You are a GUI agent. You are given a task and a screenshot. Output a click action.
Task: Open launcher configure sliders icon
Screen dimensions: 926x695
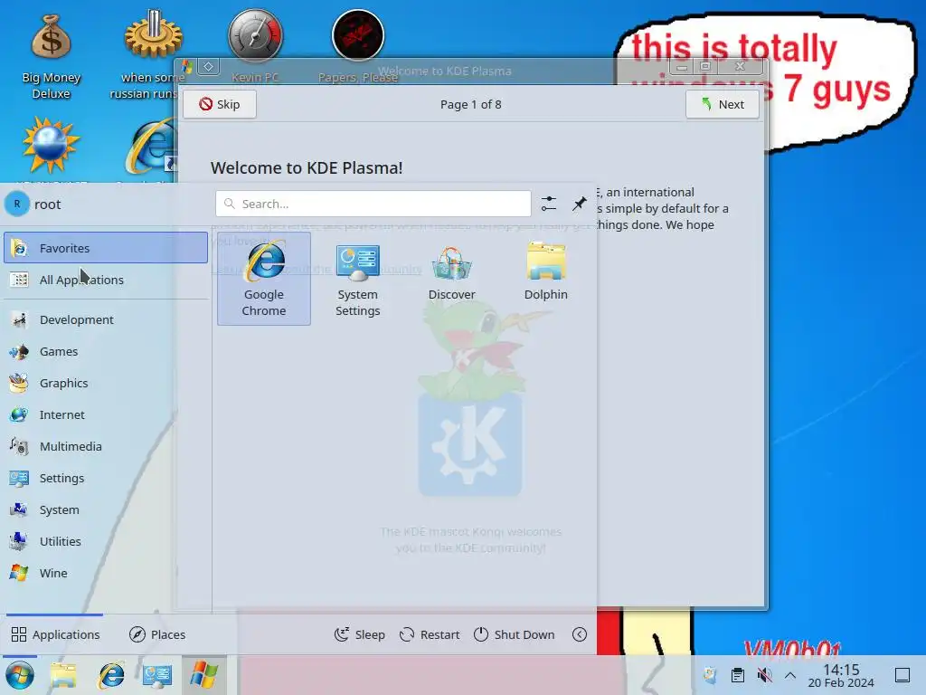click(x=549, y=204)
